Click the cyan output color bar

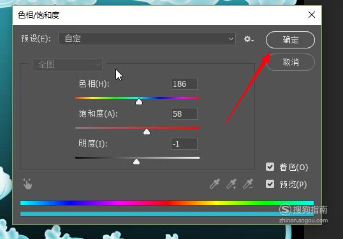[167, 214]
